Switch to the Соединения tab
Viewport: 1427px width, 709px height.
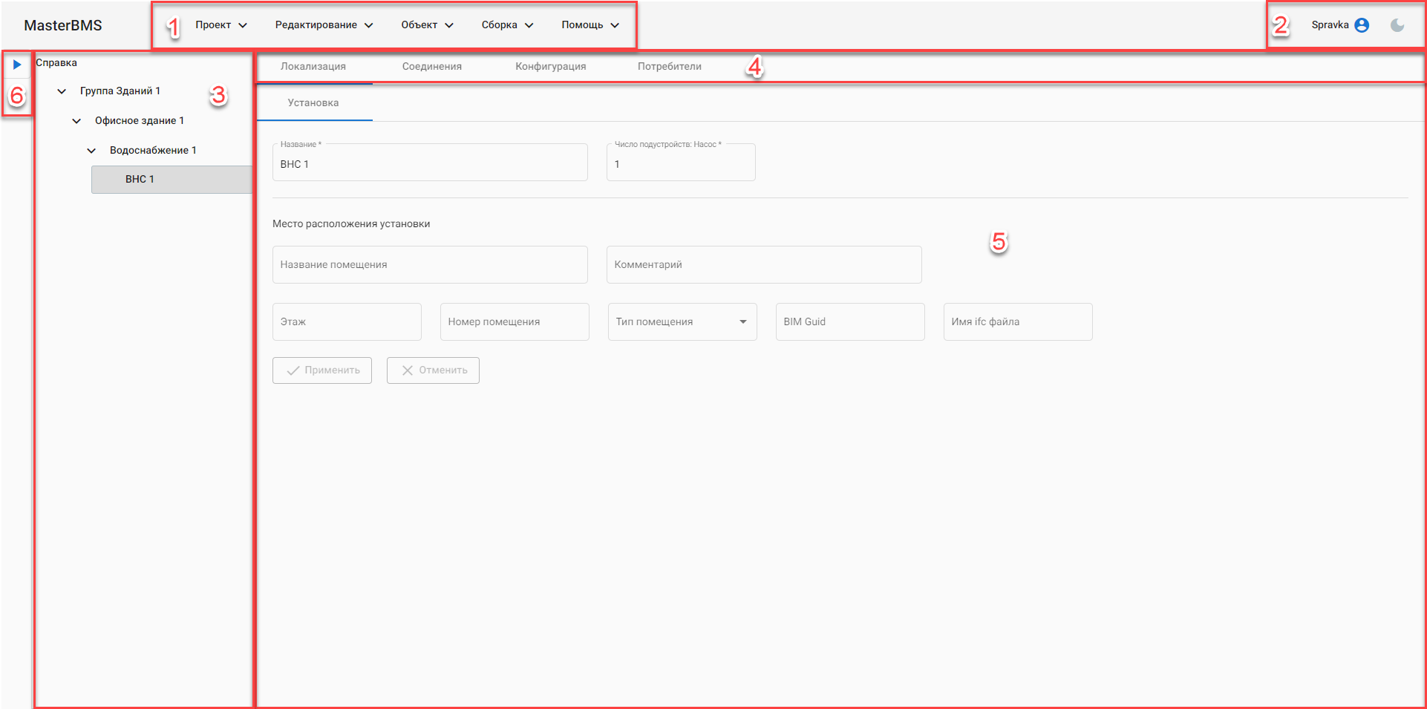point(431,66)
